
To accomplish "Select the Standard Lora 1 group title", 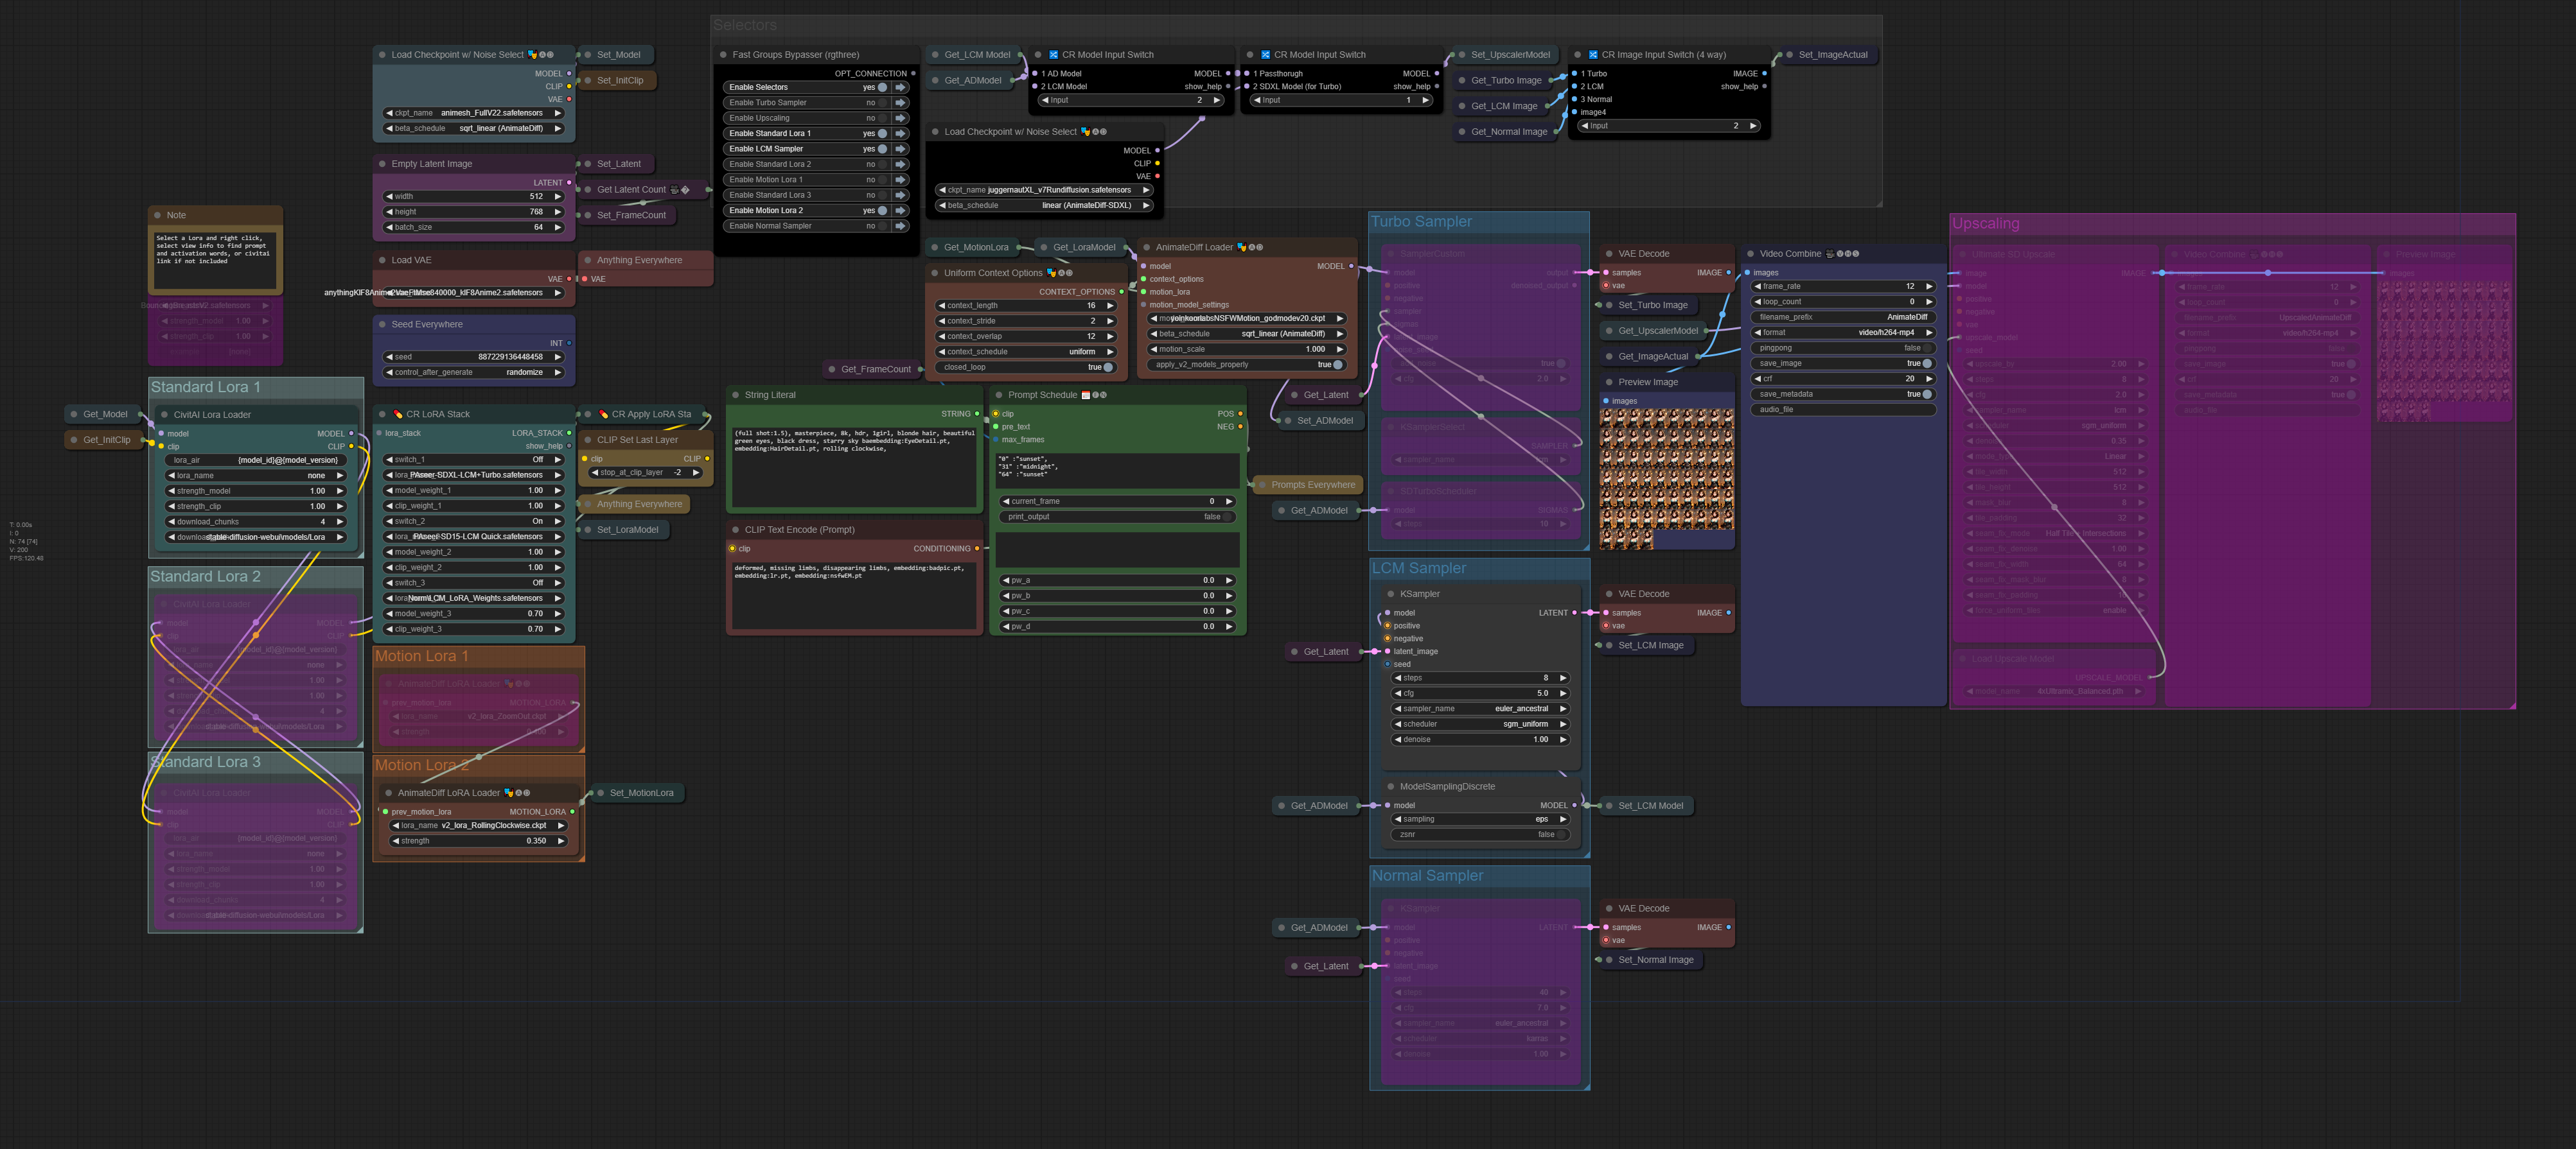I will pos(205,386).
